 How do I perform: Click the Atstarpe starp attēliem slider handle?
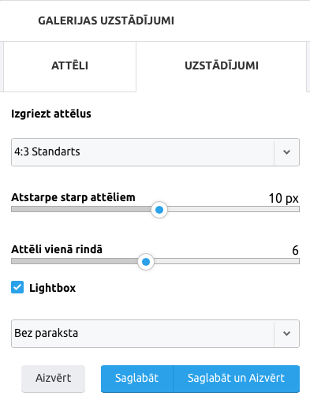pos(159,210)
